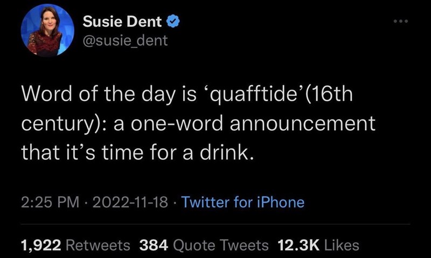Click the "12.3K" likes count number

298,245
